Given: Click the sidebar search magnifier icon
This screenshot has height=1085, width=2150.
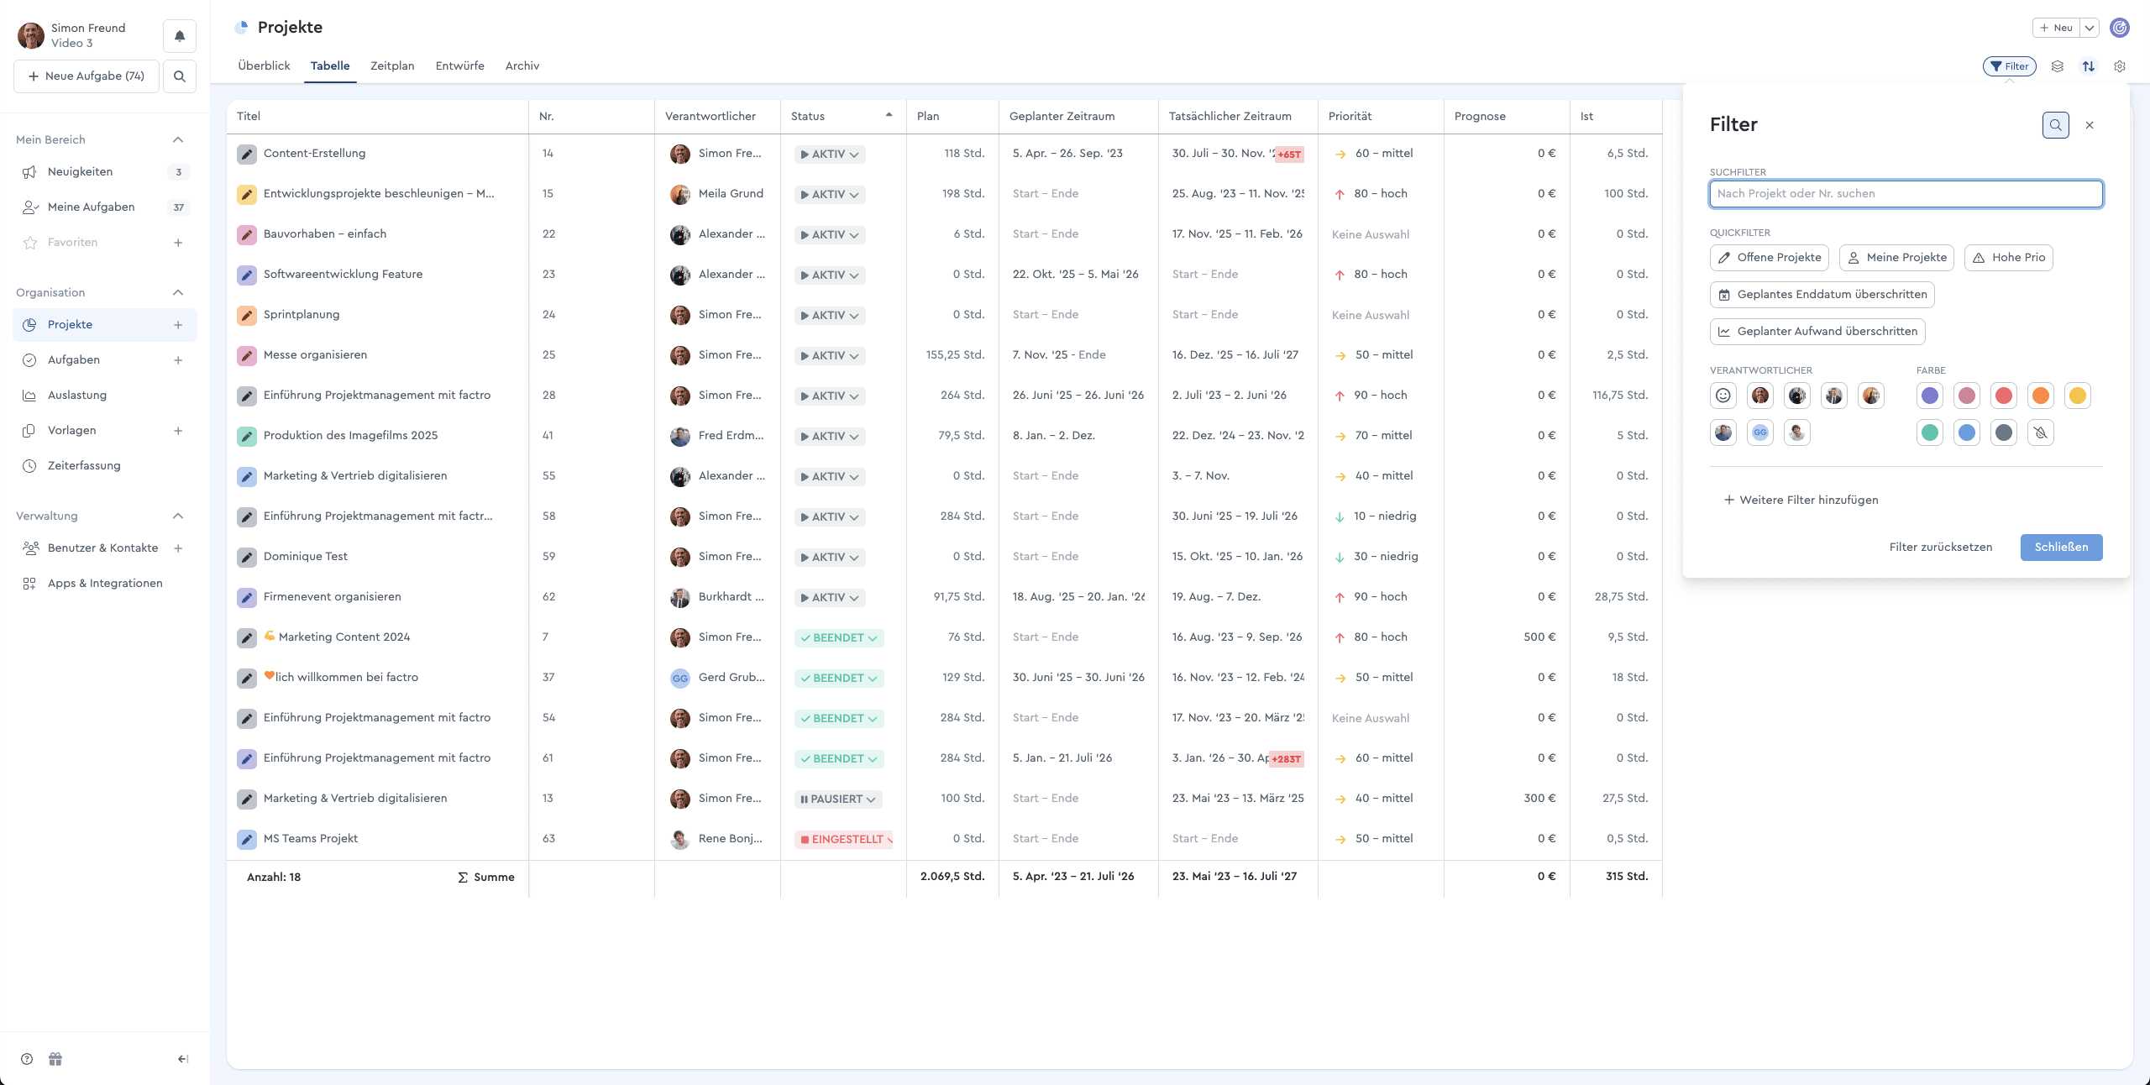Looking at the screenshot, I should (x=179, y=76).
